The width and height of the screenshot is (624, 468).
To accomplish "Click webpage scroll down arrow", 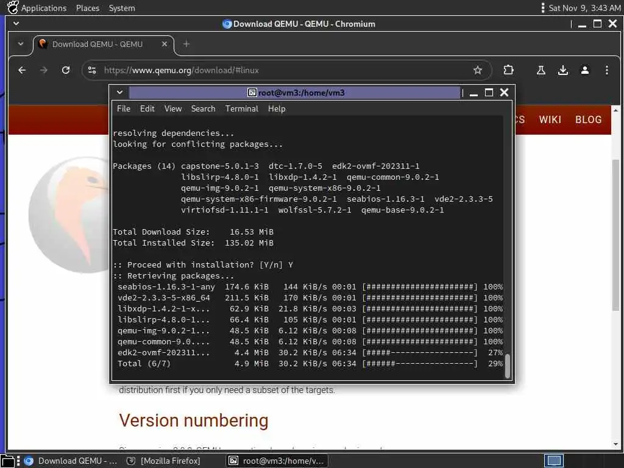I will (615, 444).
